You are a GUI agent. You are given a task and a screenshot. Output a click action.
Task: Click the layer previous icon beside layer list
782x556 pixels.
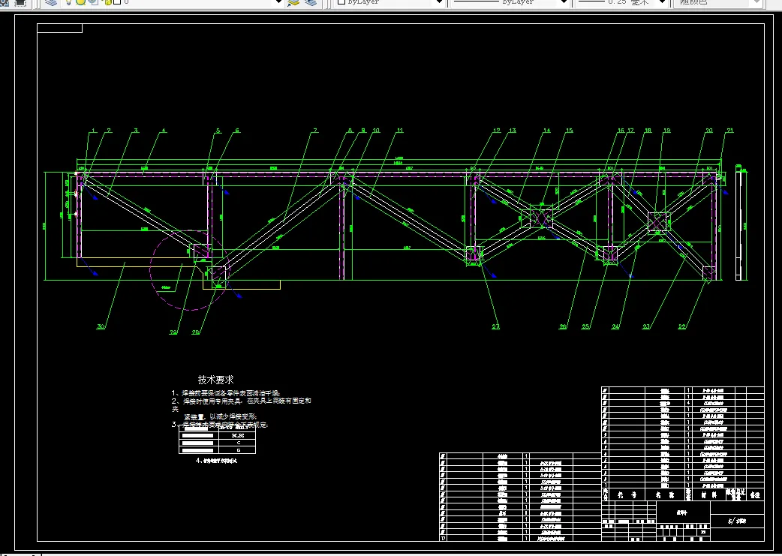pos(310,2)
